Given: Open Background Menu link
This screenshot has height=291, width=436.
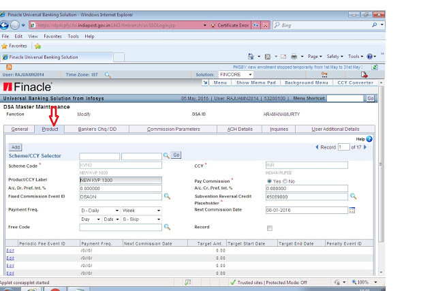Looking at the screenshot, I should tap(307, 82).
